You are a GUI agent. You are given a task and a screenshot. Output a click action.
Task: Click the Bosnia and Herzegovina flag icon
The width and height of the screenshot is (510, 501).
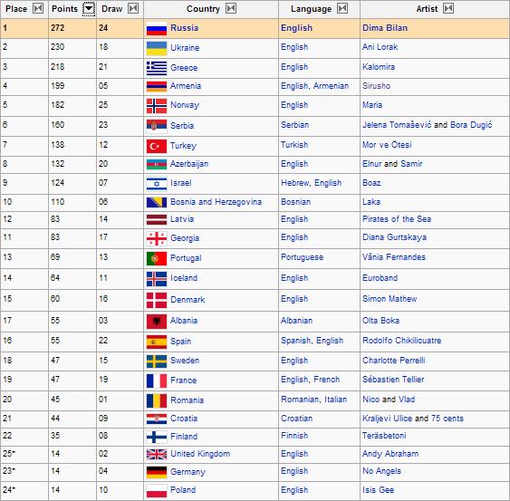[x=157, y=202]
